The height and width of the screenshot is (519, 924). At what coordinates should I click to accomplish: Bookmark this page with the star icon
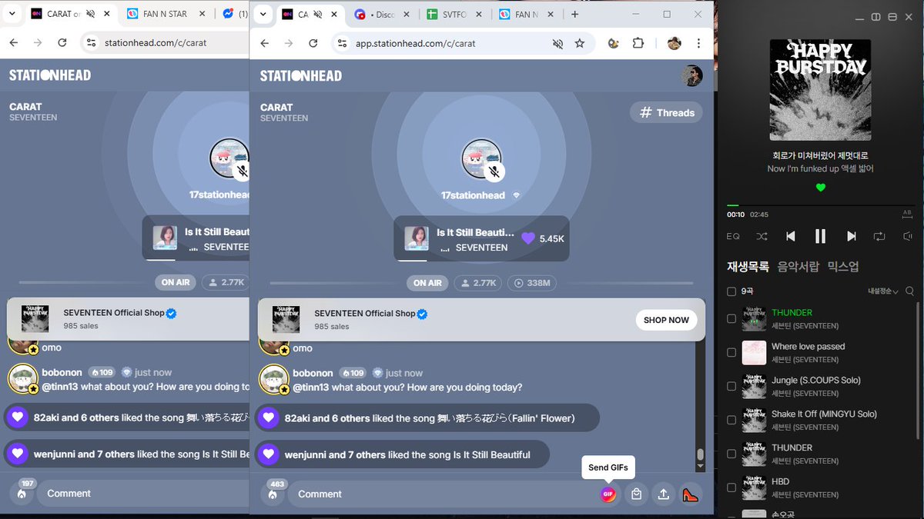(580, 44)
